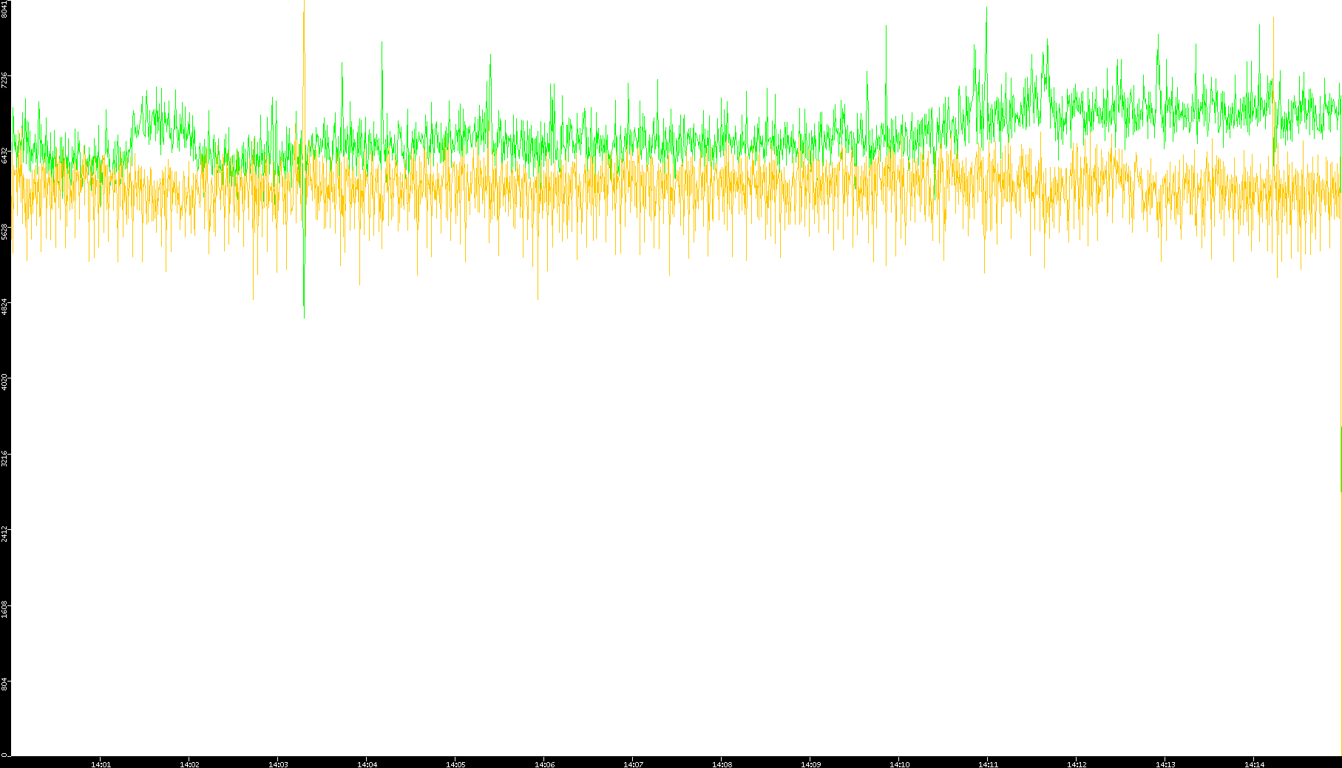Viewport: 1342px width, 768px height.
Task: Click the 14:14 time axis label
Action: click(x=1254, y=764)
